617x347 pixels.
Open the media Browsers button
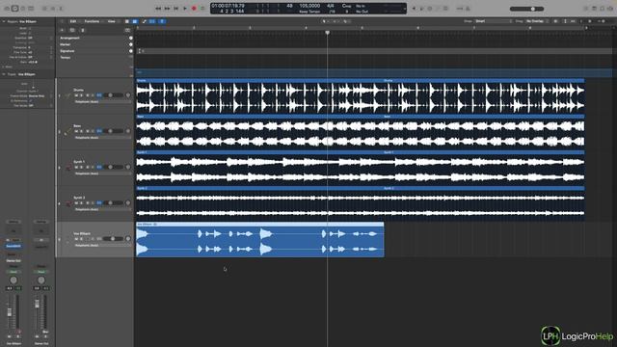click(x=610, y=9)
